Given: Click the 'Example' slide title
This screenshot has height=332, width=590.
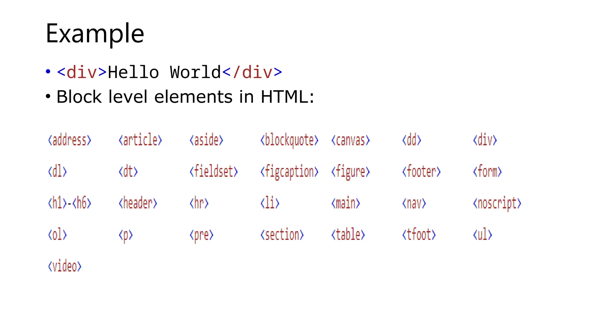Looking at the screenshot, I should click(x=95, y=34).
